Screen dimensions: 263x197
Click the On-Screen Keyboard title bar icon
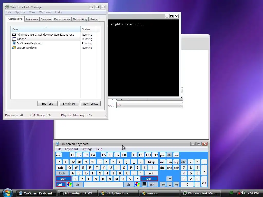click(x=58, y=144)
